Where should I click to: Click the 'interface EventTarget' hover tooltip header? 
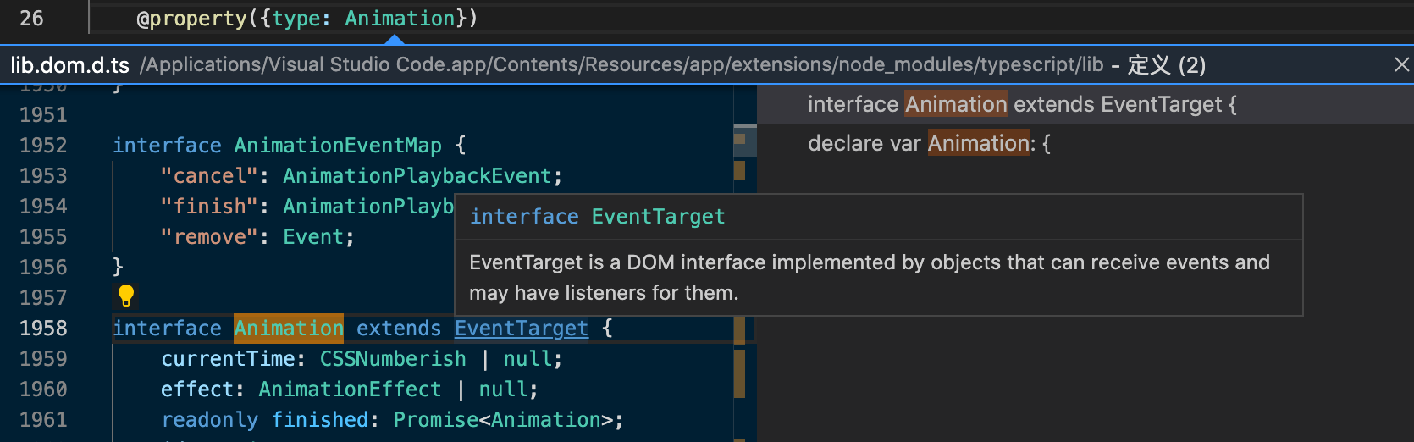tap(597, 217)
